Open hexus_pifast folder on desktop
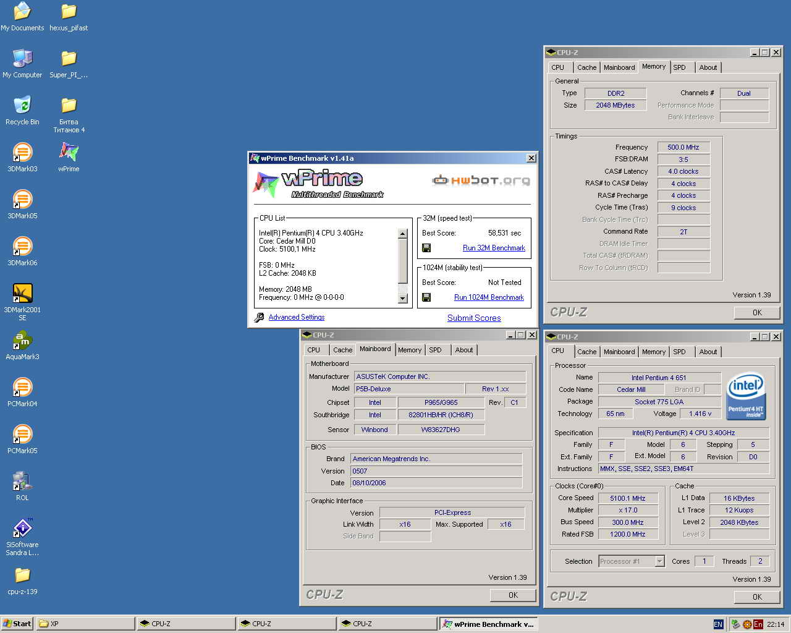 (69, 17)
